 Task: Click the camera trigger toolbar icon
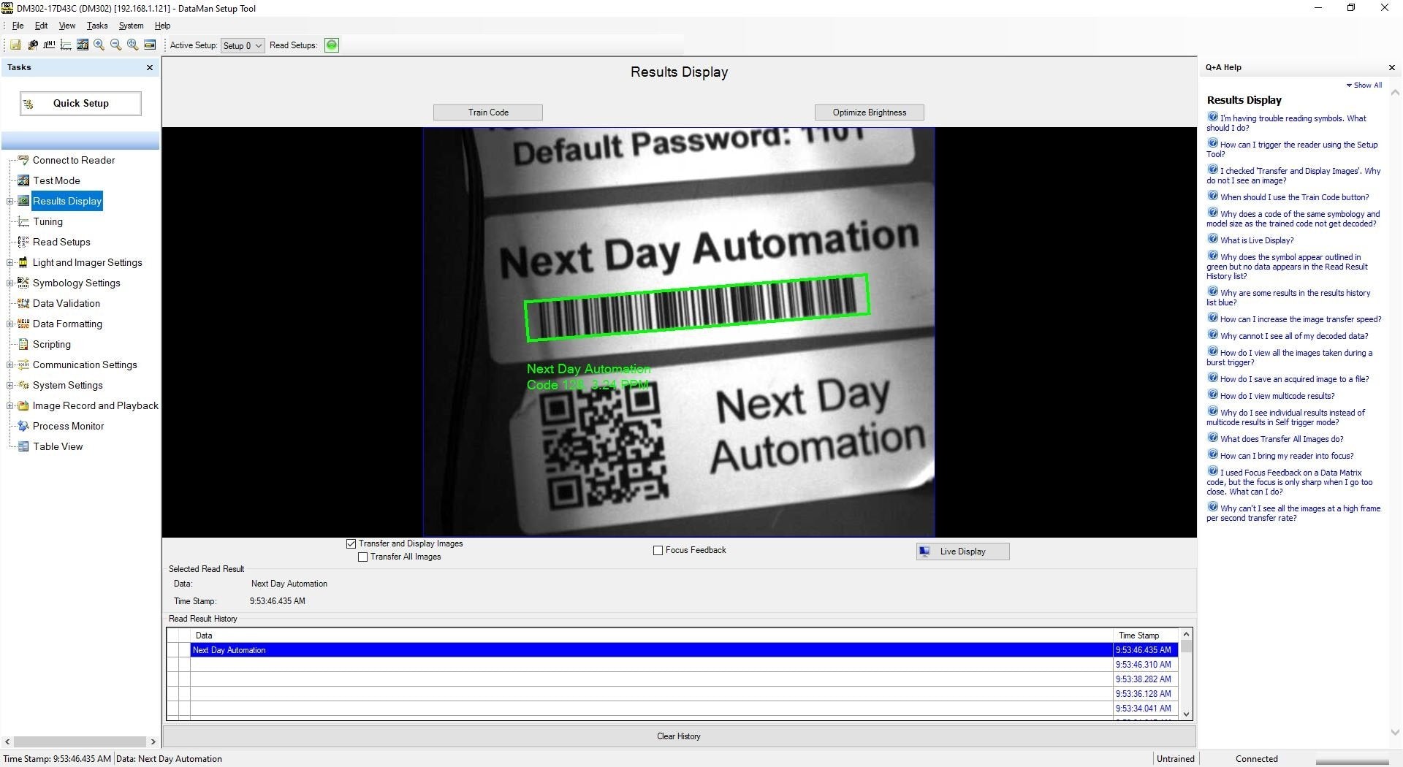[32, 45]
